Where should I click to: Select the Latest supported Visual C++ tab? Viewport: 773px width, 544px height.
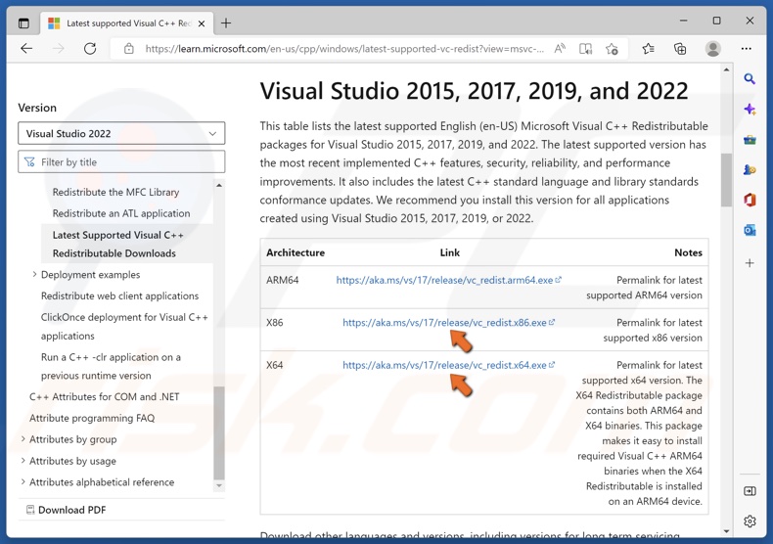[x=126, y=23]
